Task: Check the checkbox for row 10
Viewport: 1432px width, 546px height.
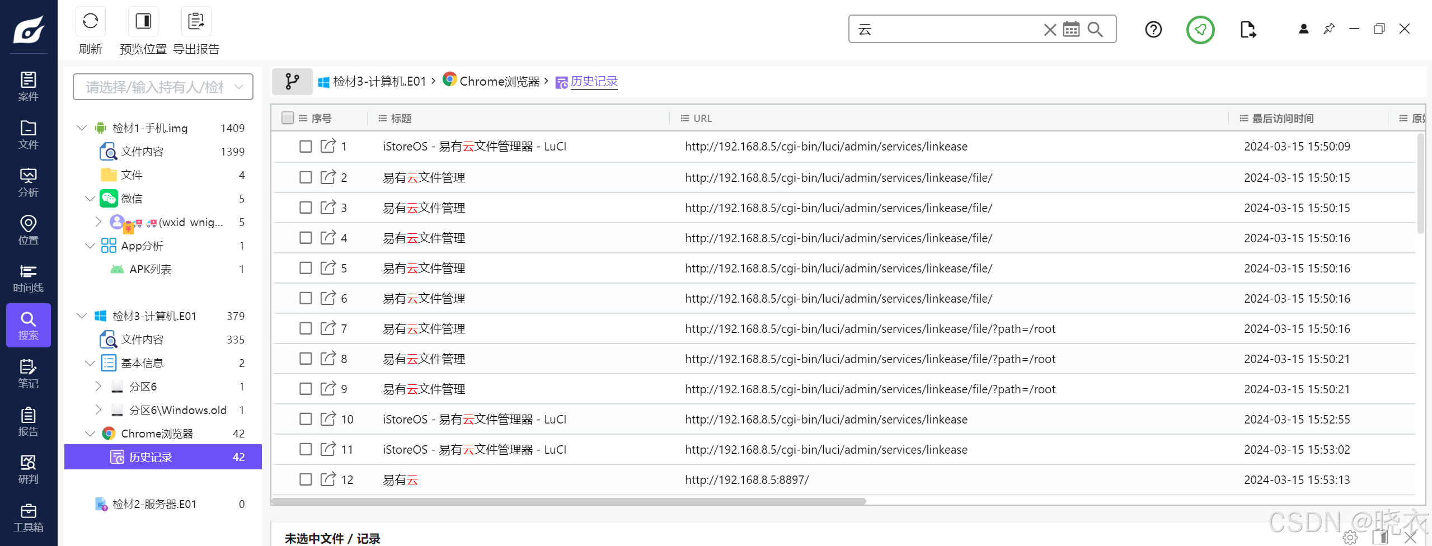Action: [x=306, y=419]
